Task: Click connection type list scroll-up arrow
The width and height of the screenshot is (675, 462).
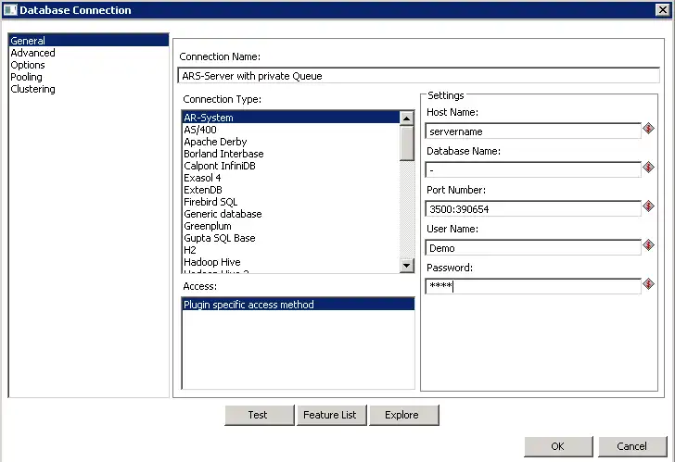Action: [406, 119]
